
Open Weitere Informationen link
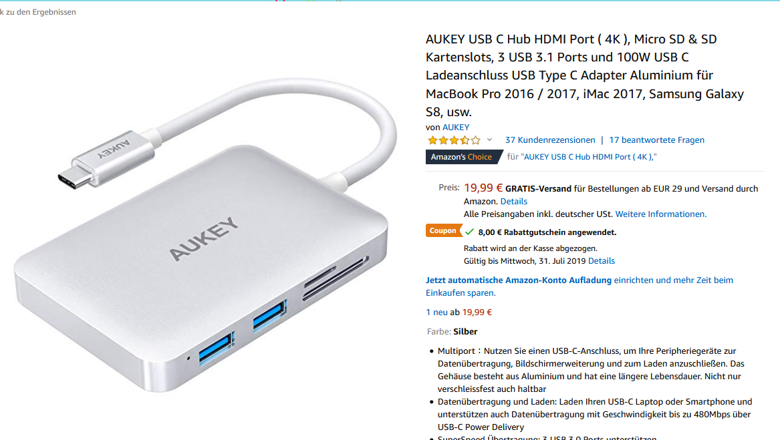[x=660, y=214]
